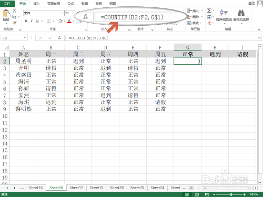
Task: Apply the red font color
Action: [69, 21]
